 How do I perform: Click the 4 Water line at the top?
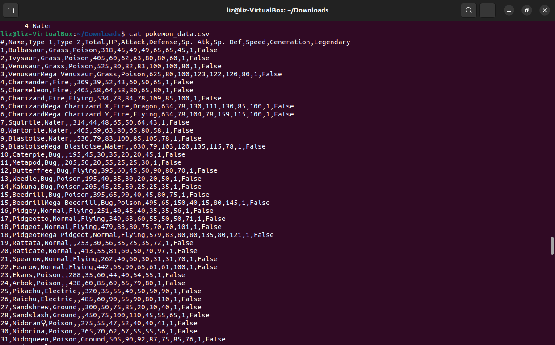click(38, 25)
